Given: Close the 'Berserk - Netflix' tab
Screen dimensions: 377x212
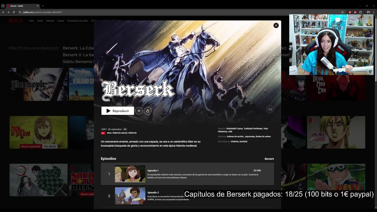Looking at the screenshot, I should point(38,6).
